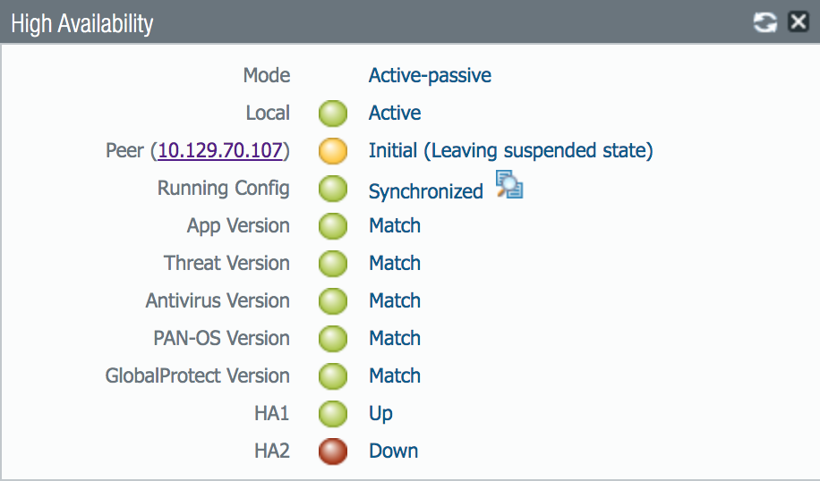Click the Threat Version status circle
820x481 pixels.
coord(333,264)
